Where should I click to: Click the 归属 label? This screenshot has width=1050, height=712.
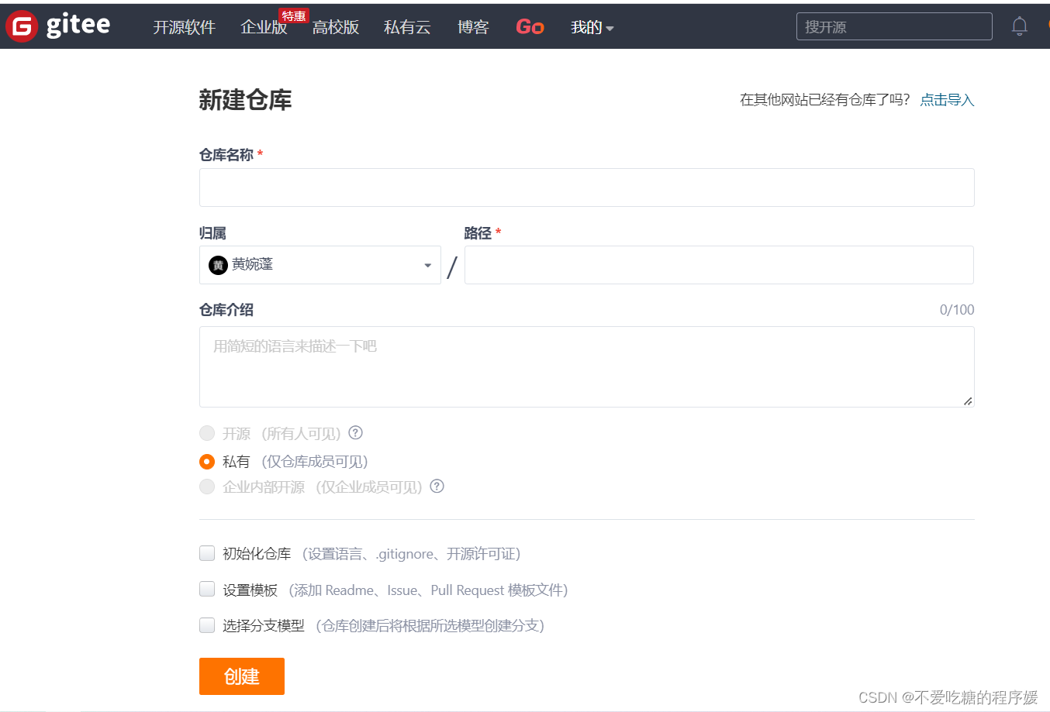tap(212, 233)
